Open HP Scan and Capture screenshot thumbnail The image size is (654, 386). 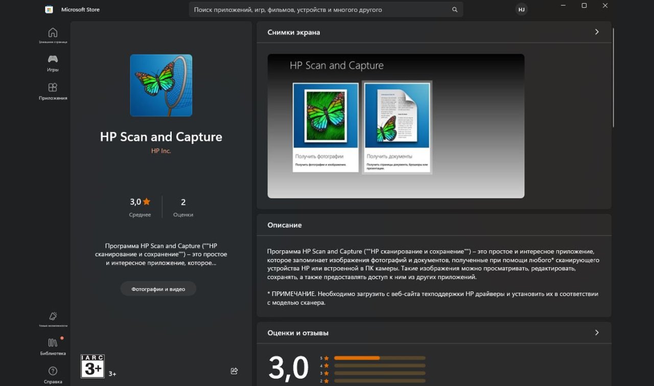pos(395,126)
